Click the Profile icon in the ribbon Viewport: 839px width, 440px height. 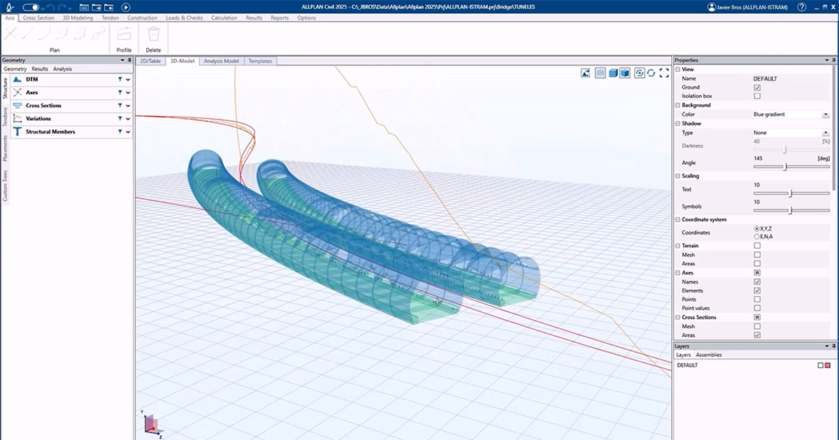point(124,34)
